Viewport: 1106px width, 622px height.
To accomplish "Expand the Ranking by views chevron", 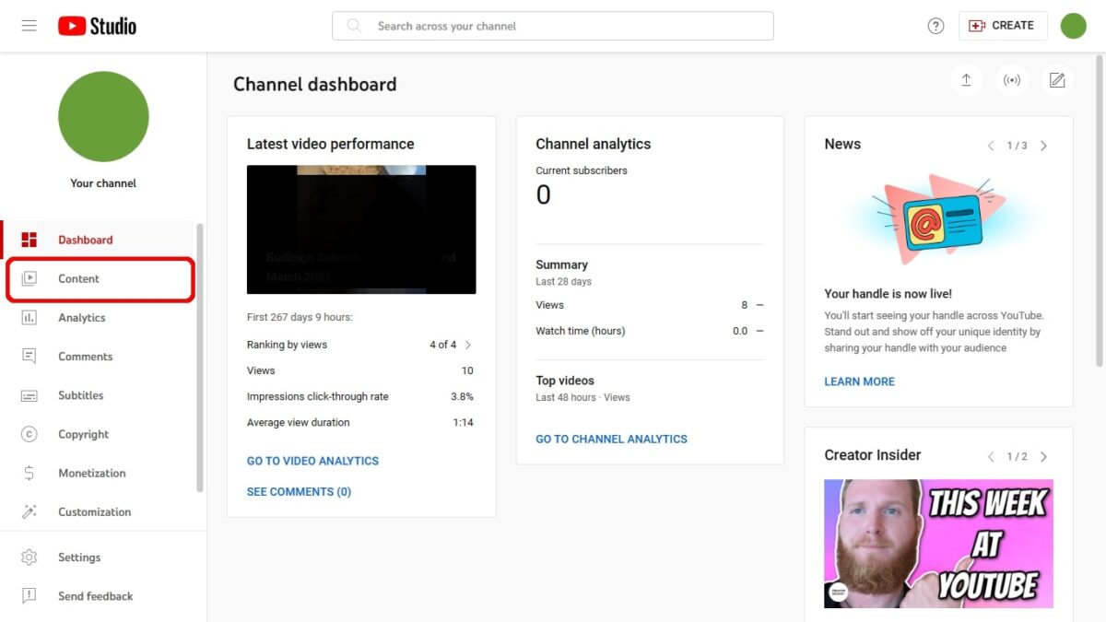I will tap(467, 345).
